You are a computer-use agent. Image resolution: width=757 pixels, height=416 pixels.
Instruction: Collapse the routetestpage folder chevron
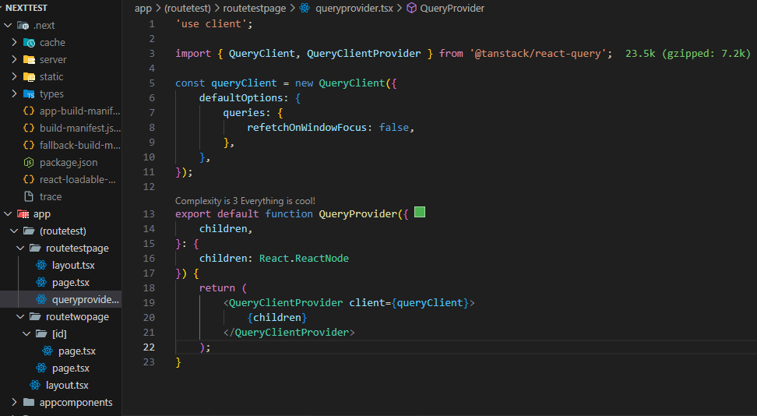coord(21,248)
